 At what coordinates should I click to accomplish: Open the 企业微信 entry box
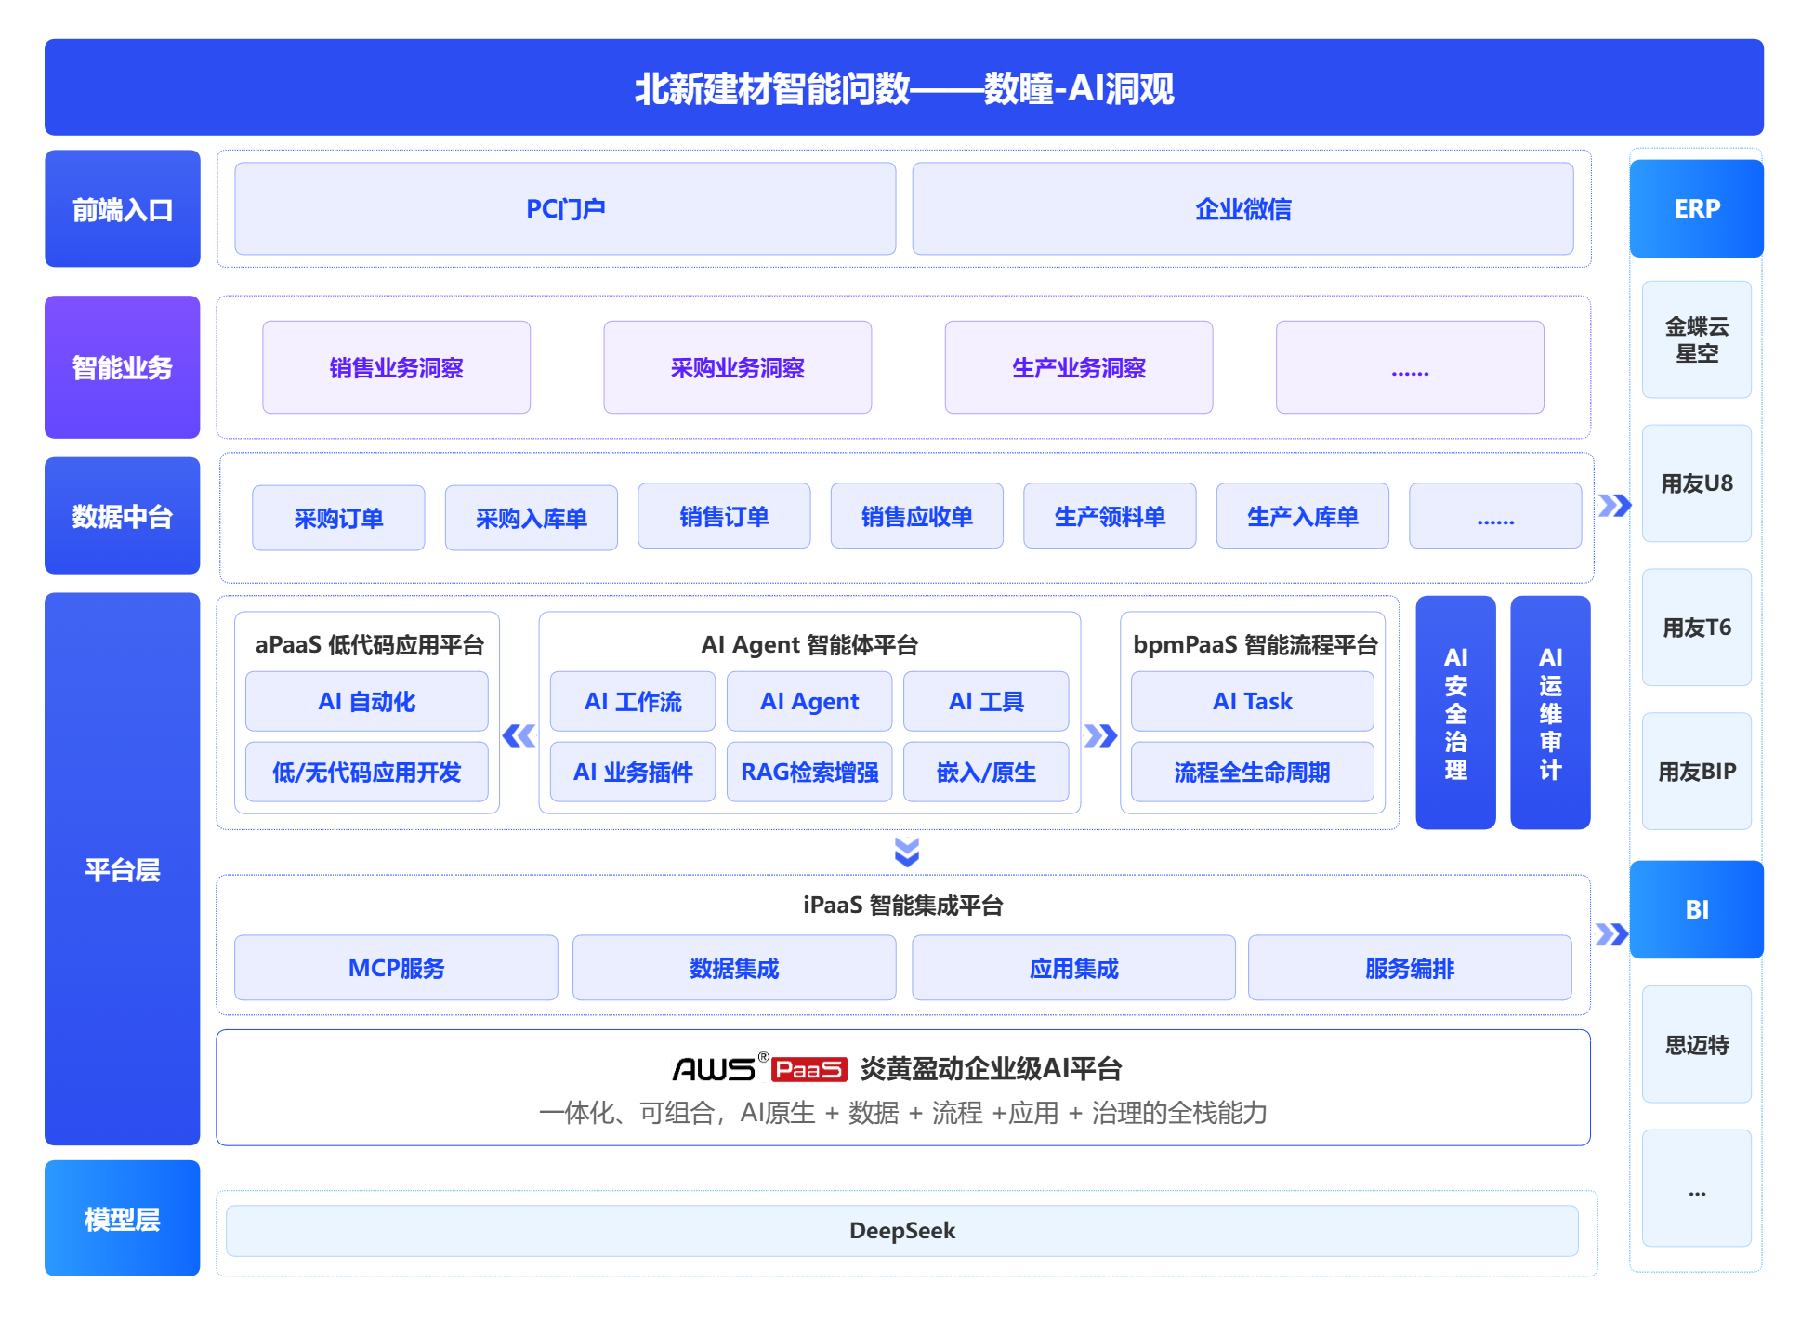[1242, 209]
